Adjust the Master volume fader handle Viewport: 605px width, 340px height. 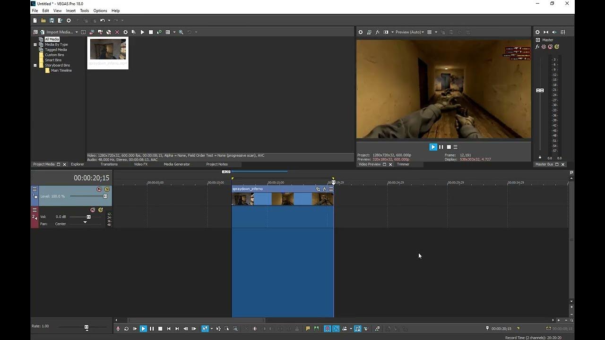pyautogui.click(x=540, y=90)
